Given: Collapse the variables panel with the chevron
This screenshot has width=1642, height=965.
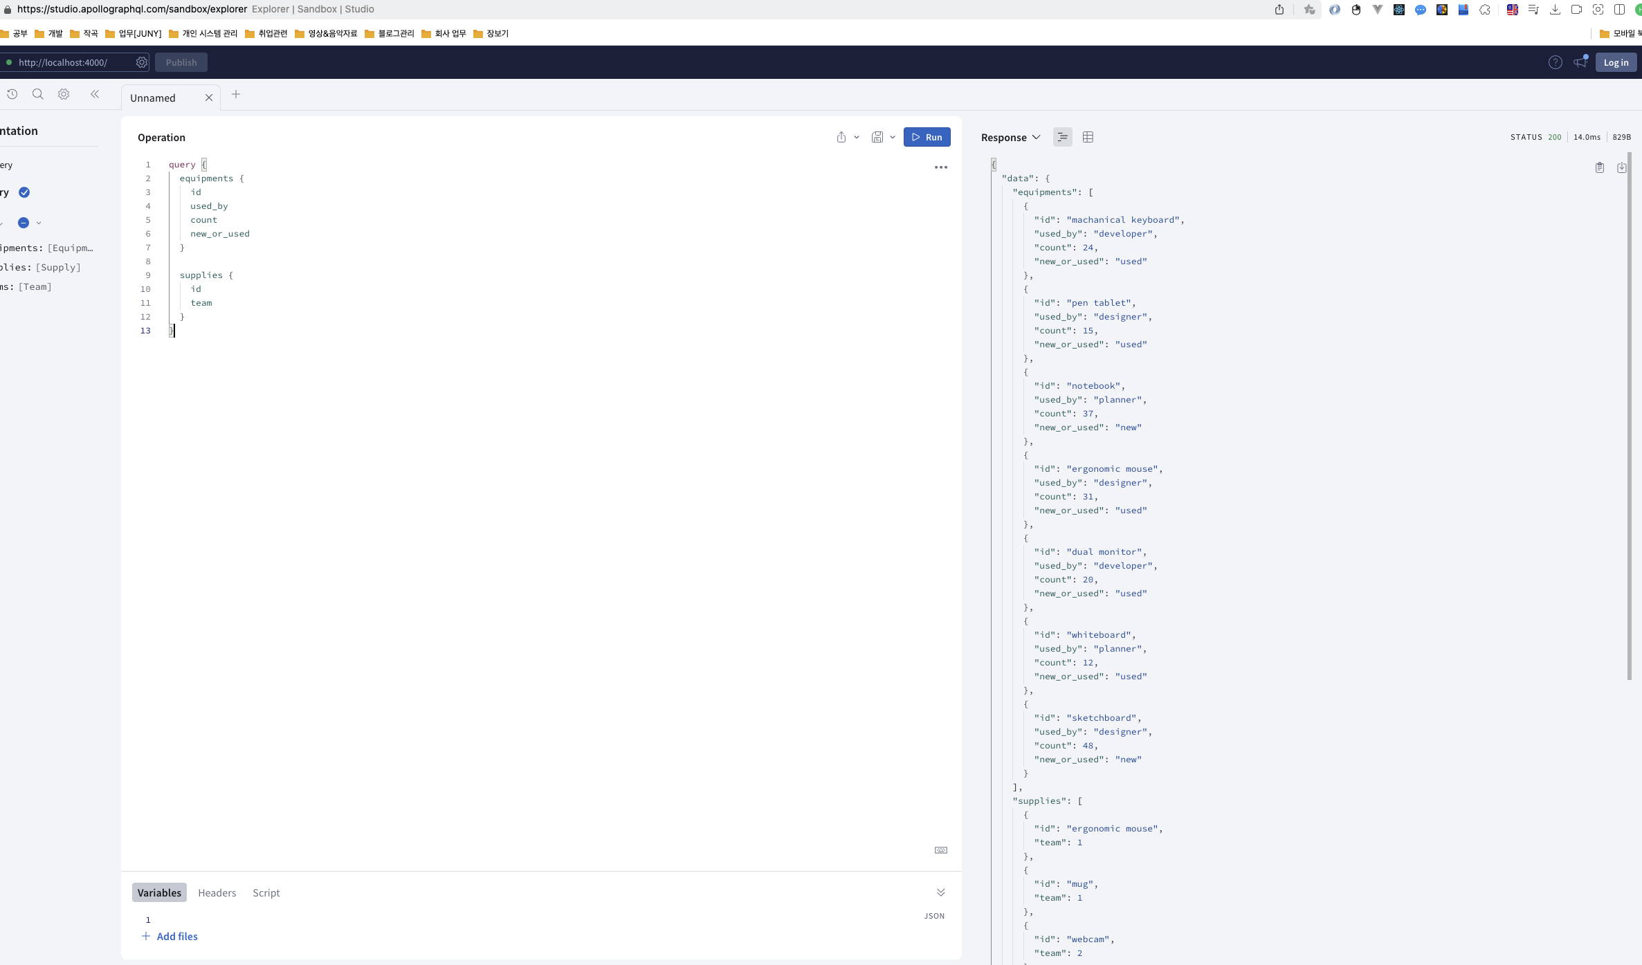Looking at the screenshot, I should click(x=940, y=892).
